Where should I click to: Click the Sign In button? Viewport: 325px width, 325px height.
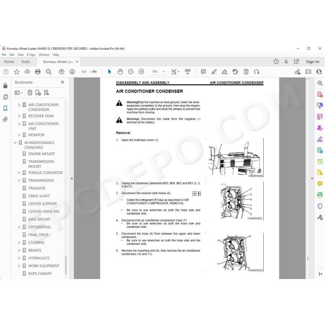click(312, 62)
